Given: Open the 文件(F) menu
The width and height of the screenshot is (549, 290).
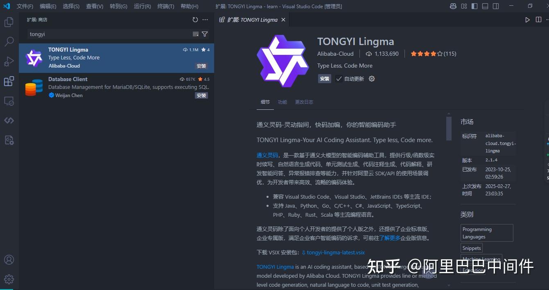Looking at the screenshot, I should click(25, 6).
